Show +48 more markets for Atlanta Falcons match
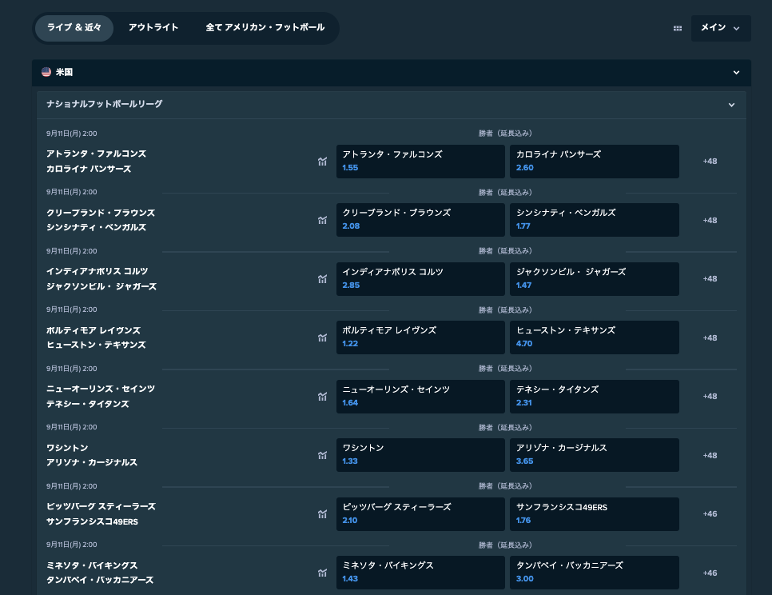Viewport: 772px width, 595px height. point(710,161)
